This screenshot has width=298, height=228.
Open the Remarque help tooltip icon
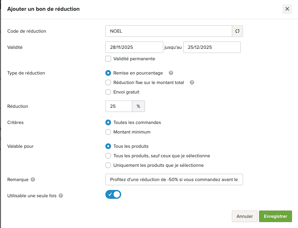pyautogui.click(x=33, y=179)
